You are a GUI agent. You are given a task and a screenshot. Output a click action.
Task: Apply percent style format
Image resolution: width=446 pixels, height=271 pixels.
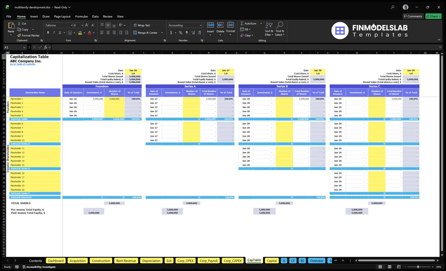181,33
